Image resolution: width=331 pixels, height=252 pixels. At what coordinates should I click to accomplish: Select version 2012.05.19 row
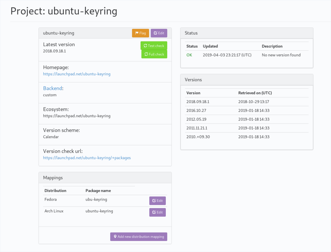(247, 119)
